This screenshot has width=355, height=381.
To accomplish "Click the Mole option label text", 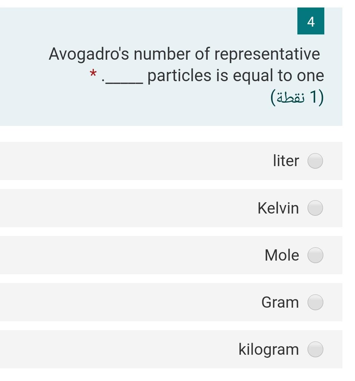I will pyautogui.click(x=281, y=255).
